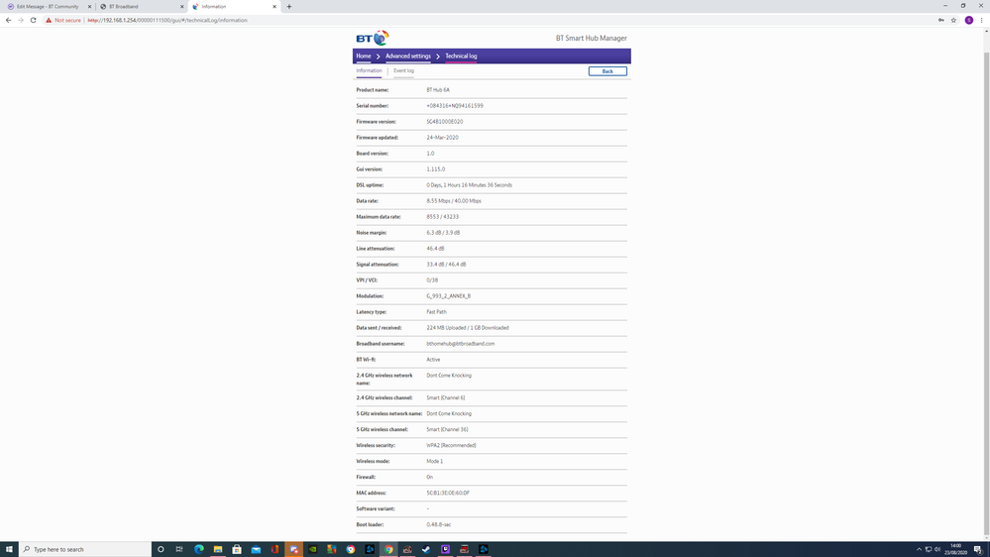The width and height of the screenshot is (990, 557).
Task: Open the browser profile avatar
Action: (968, 20)
